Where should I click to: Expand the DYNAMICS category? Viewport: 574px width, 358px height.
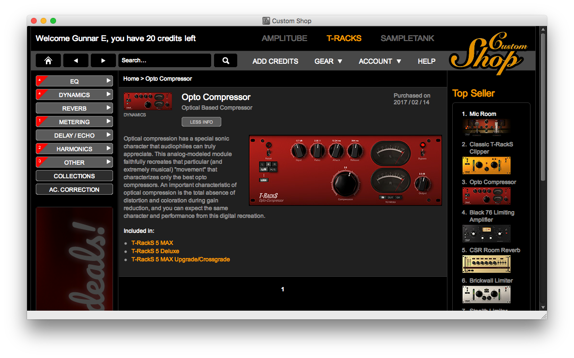74,94
